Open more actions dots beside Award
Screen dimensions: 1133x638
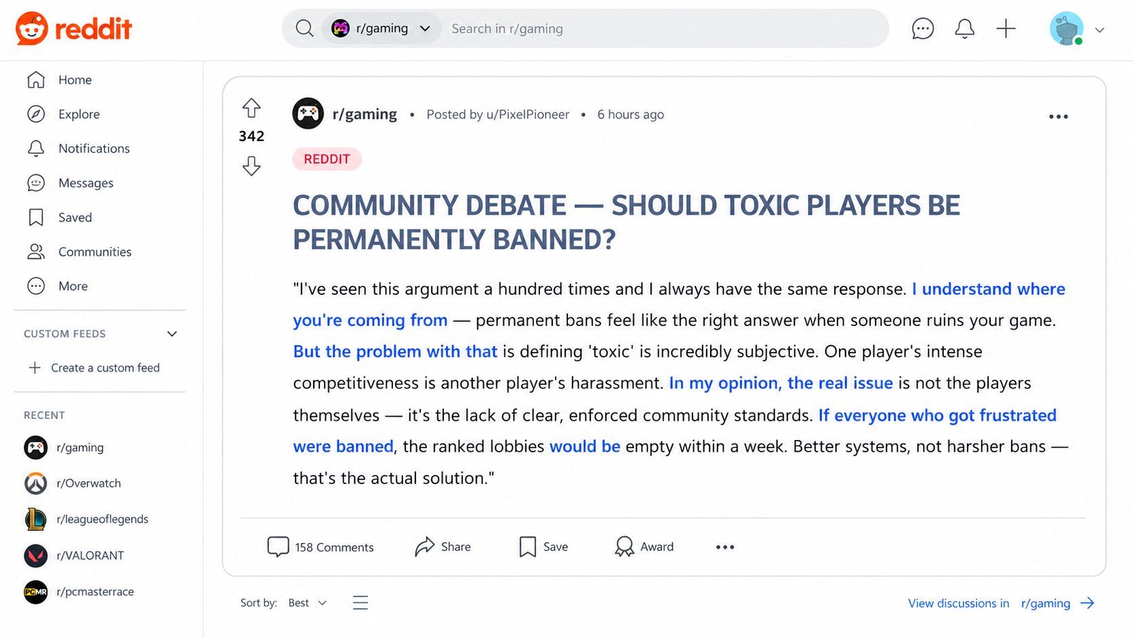coord(725,547)
